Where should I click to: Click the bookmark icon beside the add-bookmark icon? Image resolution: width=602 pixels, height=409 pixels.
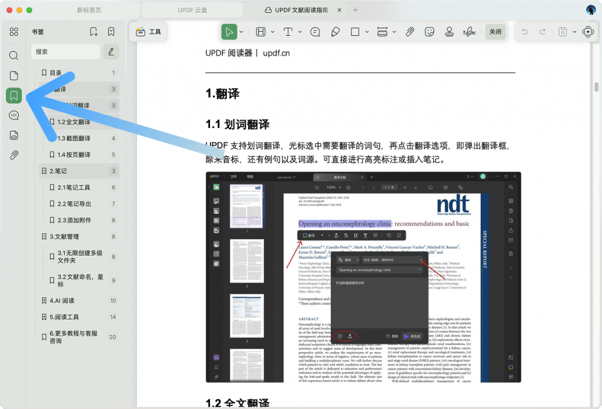[111, 32]
